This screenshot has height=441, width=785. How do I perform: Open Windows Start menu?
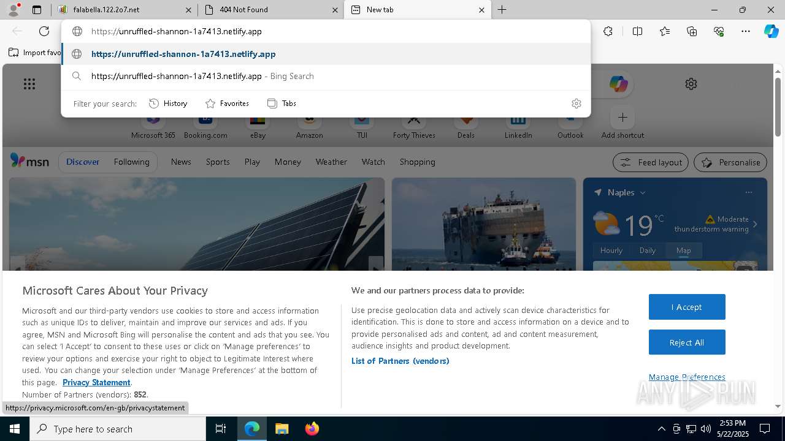click(15, 429)
